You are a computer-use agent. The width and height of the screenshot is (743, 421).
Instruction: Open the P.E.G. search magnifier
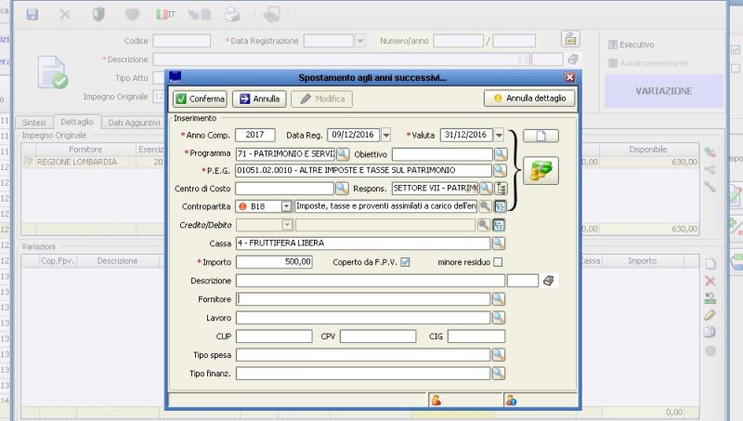[x=500, y=171]
